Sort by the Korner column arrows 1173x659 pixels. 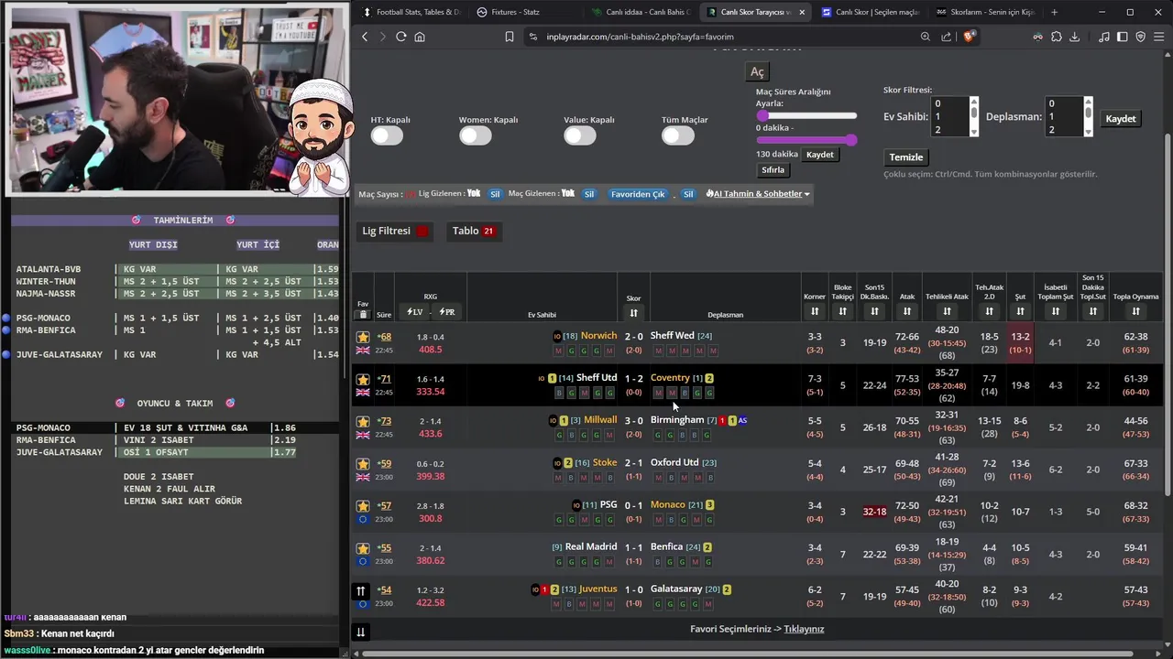pos(814,312)
